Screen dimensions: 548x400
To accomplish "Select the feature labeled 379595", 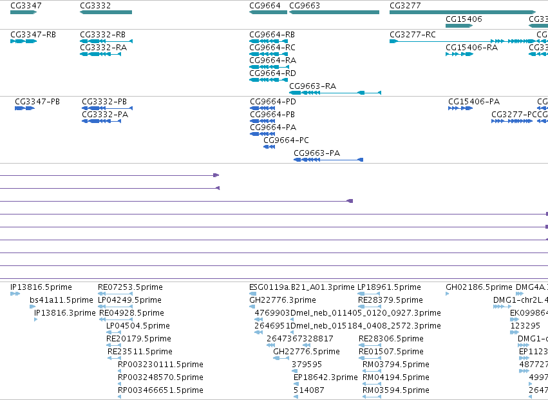I will pyautogui.click(x=307, y=365).
